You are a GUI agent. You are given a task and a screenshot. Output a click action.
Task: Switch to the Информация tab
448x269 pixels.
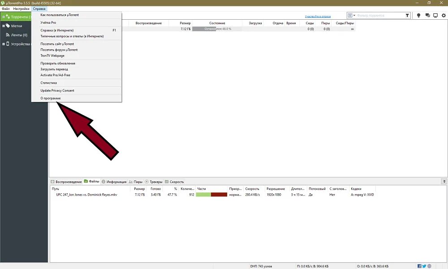[x=114, y=182]
